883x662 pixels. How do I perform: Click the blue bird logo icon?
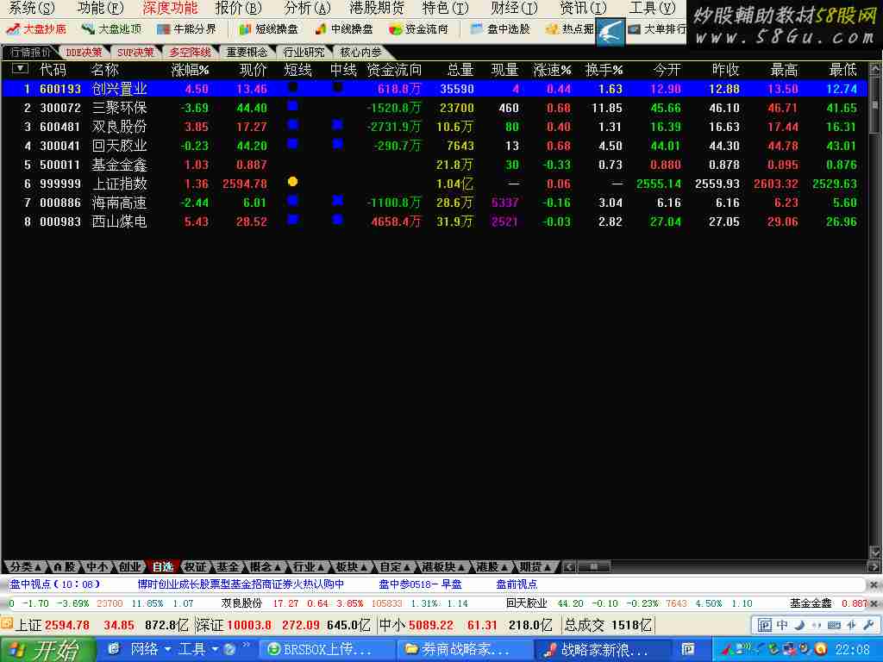tap(611, 32)
